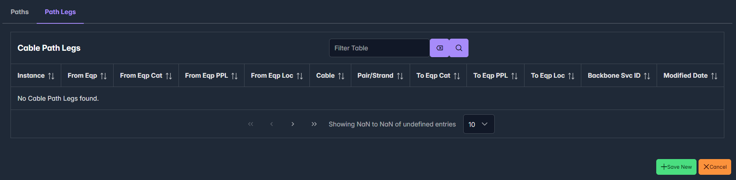Jump to the first page arrow
The width and height of the screenshot is (736, 180).
251,124
